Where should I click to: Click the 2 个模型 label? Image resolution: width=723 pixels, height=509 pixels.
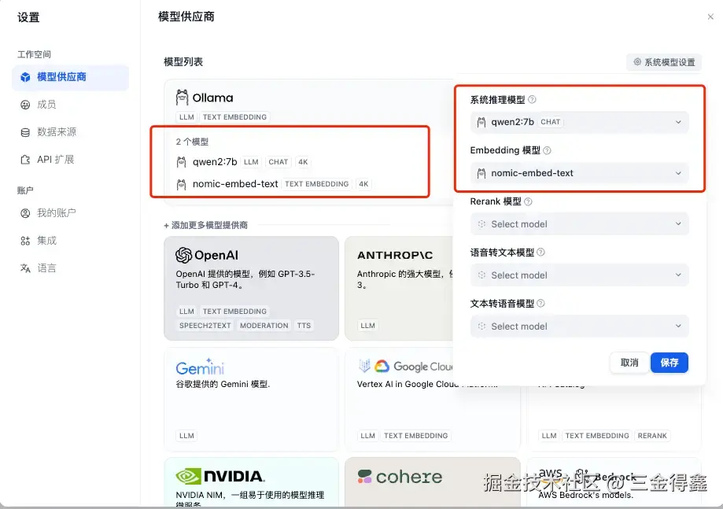[x=192, y=142]
